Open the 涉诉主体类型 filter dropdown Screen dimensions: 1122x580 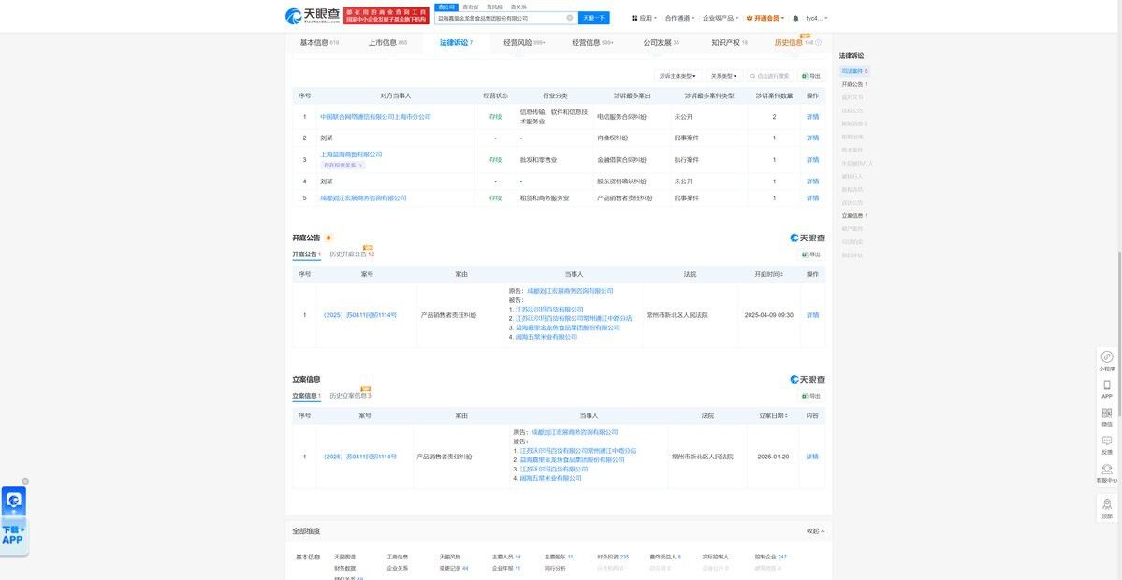click(678, 76)
